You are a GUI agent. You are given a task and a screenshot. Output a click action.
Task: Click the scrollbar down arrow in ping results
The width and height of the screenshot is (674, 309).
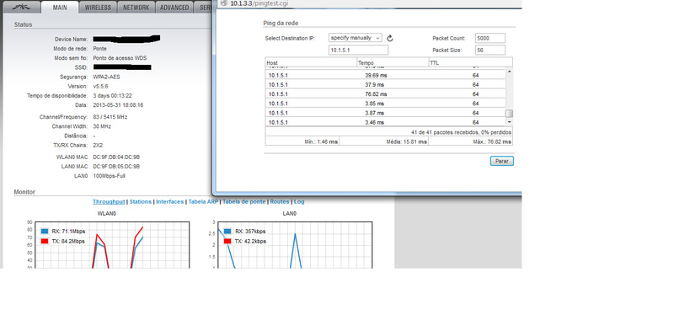tap(510, 122)
